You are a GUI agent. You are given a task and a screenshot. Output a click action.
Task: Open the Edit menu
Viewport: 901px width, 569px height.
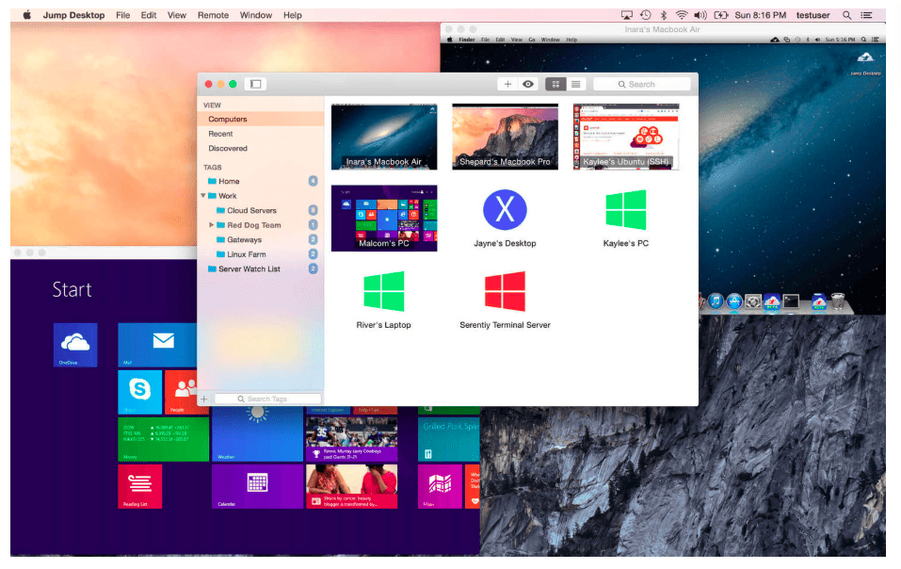[149, 15]
